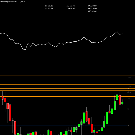Click the close price value C: 66.04

[49, 9]
